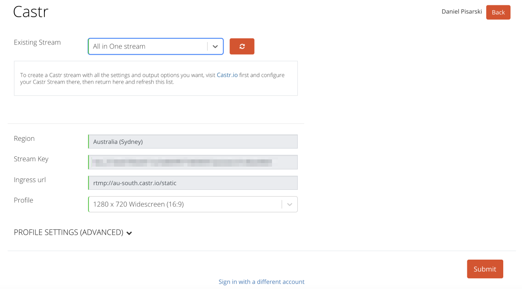The height and width of the screenshot is (289, 522).
Task: Open the Profile resolution dropdown
Action: pos(193,204)
